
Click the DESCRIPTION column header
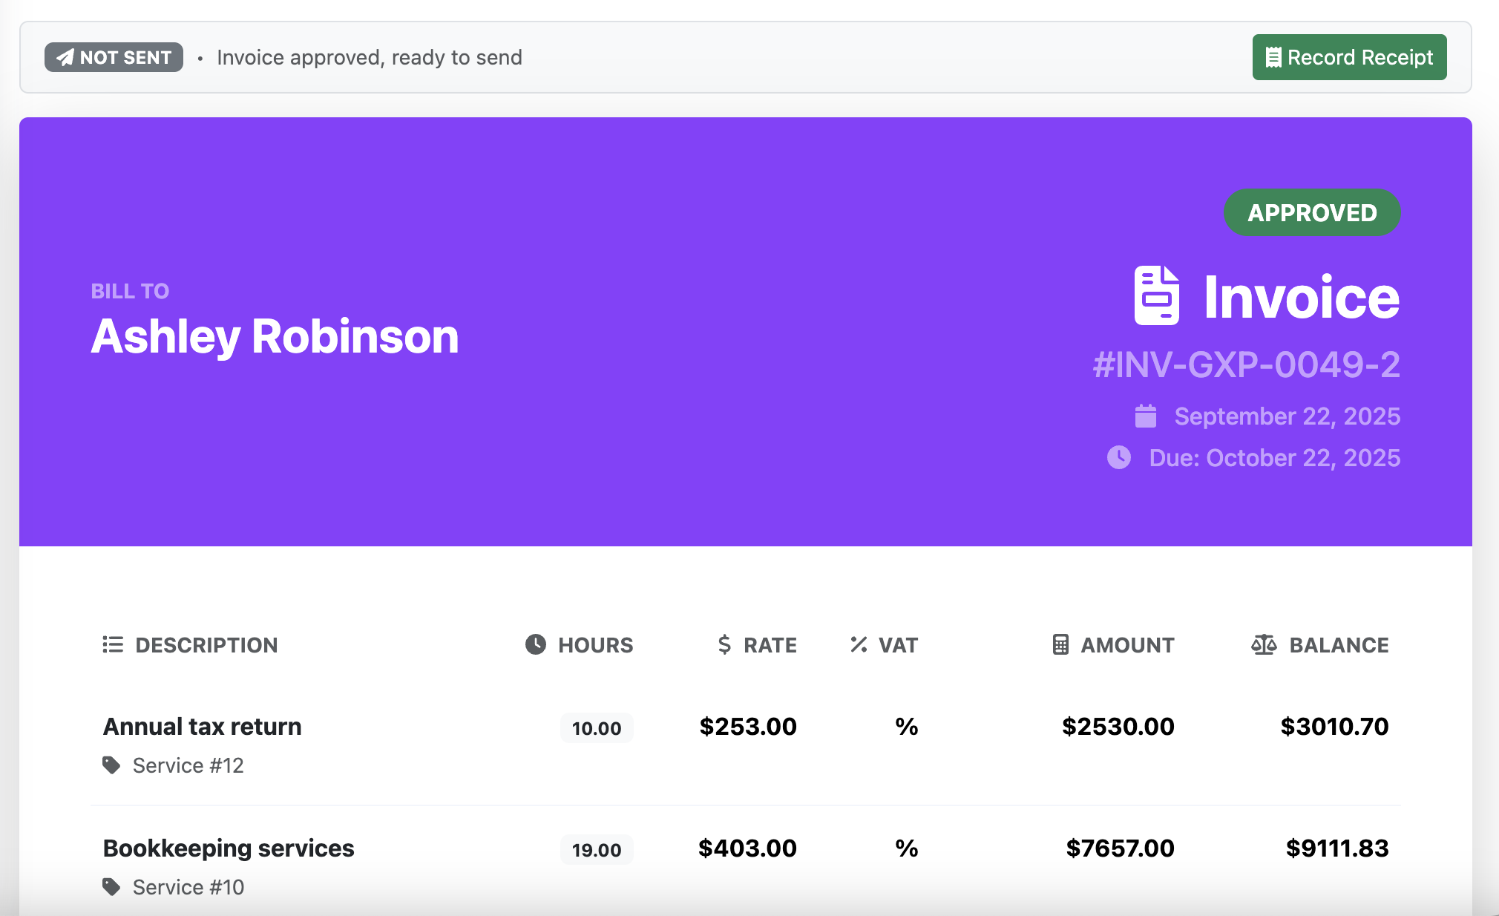tap(206, 644)
